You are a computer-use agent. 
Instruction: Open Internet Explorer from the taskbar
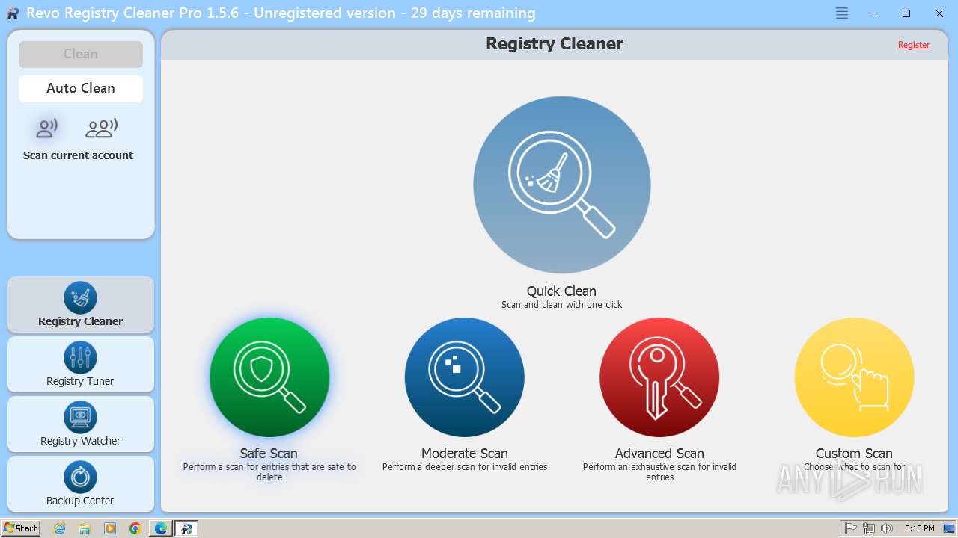pos(60,528)
